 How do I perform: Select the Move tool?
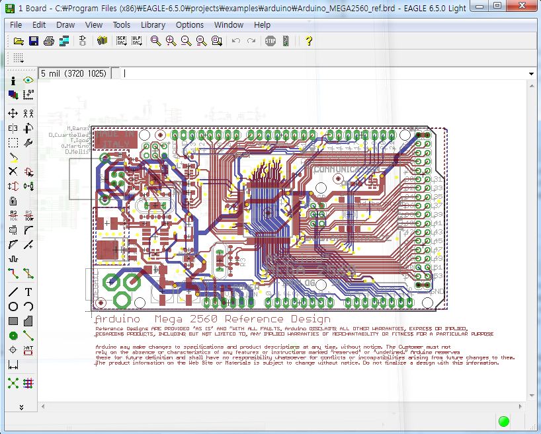(13, 113)
